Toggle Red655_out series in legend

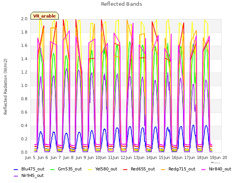139,169
